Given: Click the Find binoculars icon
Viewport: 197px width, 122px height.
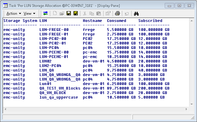Looking at the screenshot, I should pyautogui.click(x=136, y=14).
